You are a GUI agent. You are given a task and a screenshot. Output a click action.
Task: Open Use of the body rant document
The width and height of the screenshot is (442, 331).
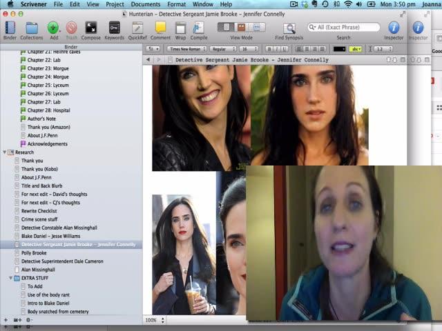(48, 294)
